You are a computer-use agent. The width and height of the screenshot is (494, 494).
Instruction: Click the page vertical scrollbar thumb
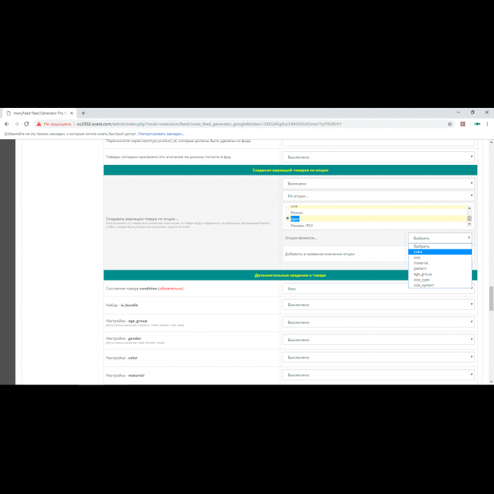coord(491,298)
